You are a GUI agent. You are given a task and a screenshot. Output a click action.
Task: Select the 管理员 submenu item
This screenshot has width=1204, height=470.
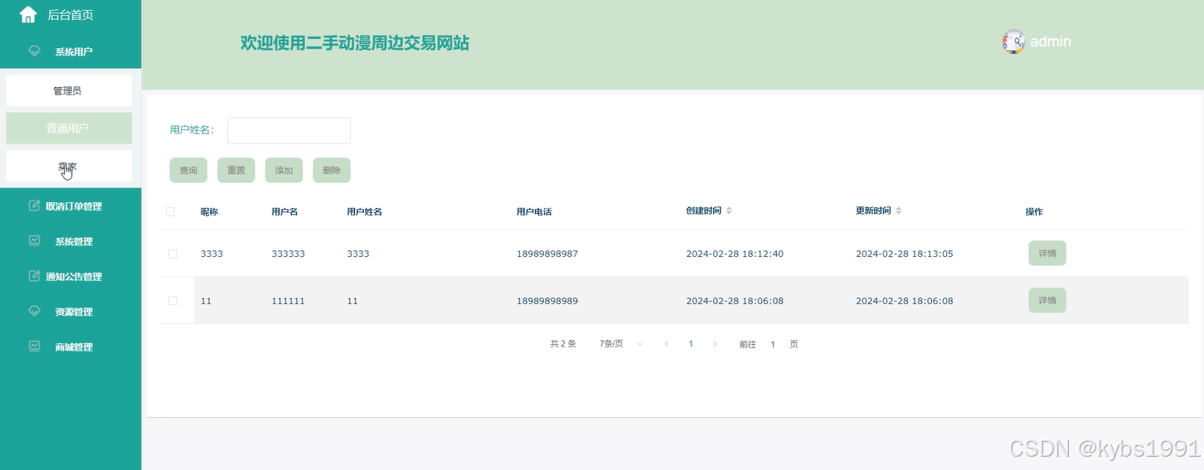tap(69, 90)
